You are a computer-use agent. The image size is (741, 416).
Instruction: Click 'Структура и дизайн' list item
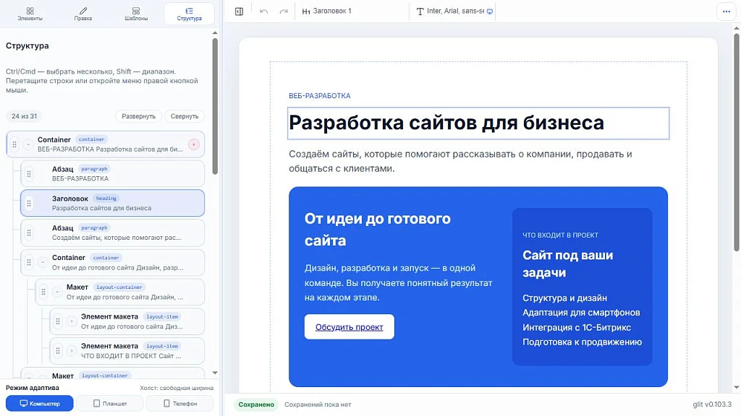pos(564,298)
